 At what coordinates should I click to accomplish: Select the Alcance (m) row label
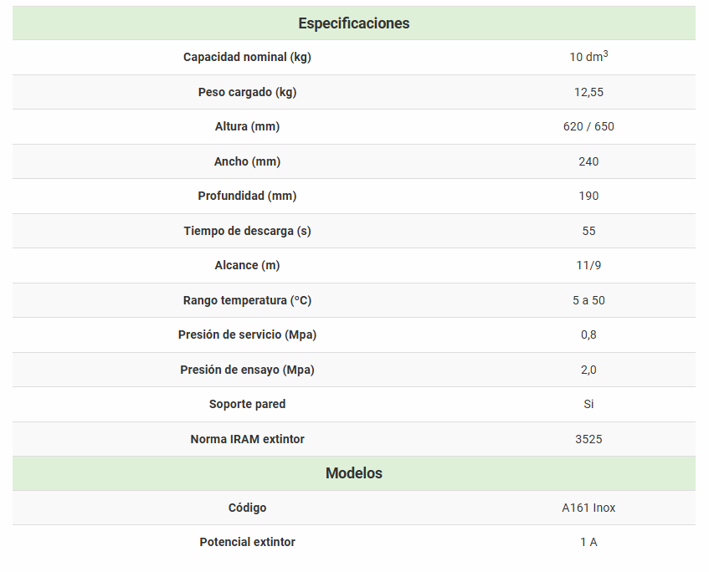(x=247, y=265)
